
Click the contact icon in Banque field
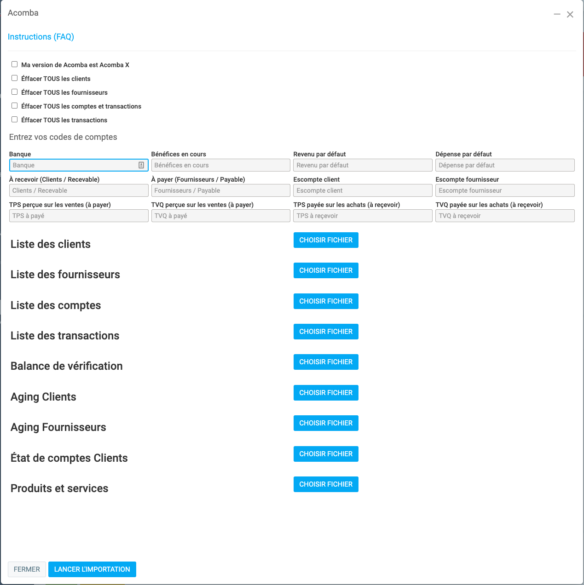(x=141, y=165)
